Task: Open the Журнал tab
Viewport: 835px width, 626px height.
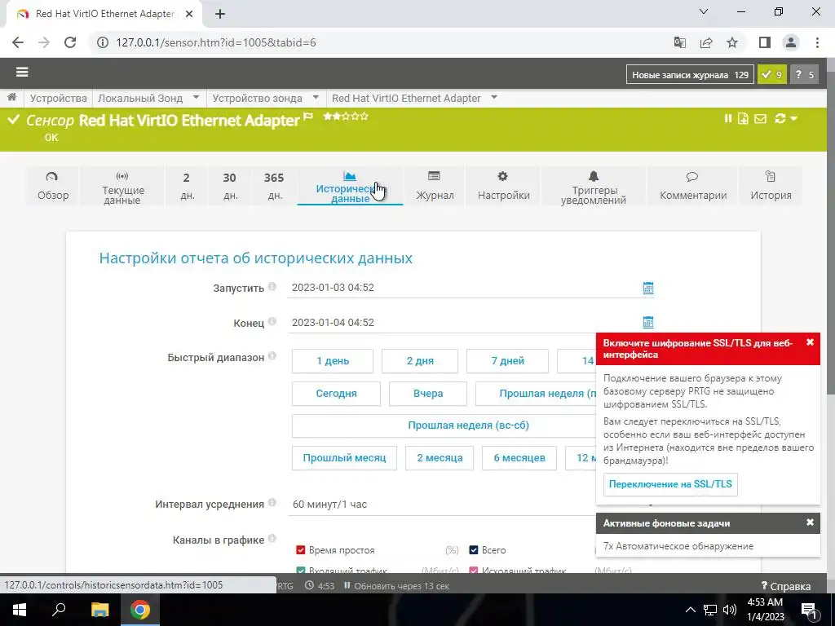Action: (x=435, y=186)
